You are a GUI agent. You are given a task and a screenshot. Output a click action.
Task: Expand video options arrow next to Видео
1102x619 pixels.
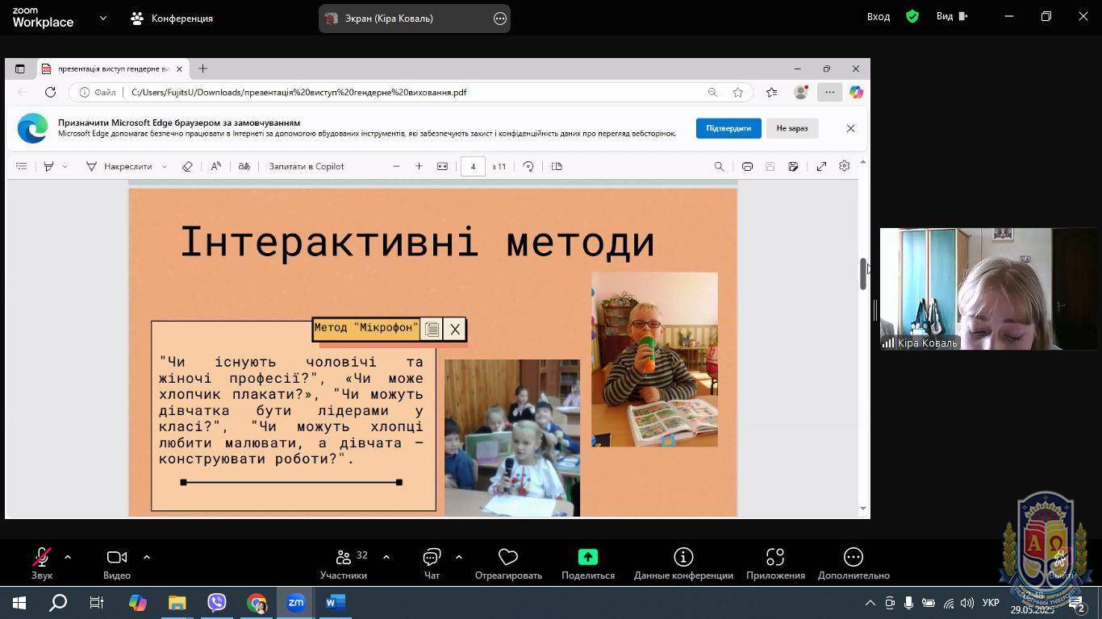[x=147, y=557]
